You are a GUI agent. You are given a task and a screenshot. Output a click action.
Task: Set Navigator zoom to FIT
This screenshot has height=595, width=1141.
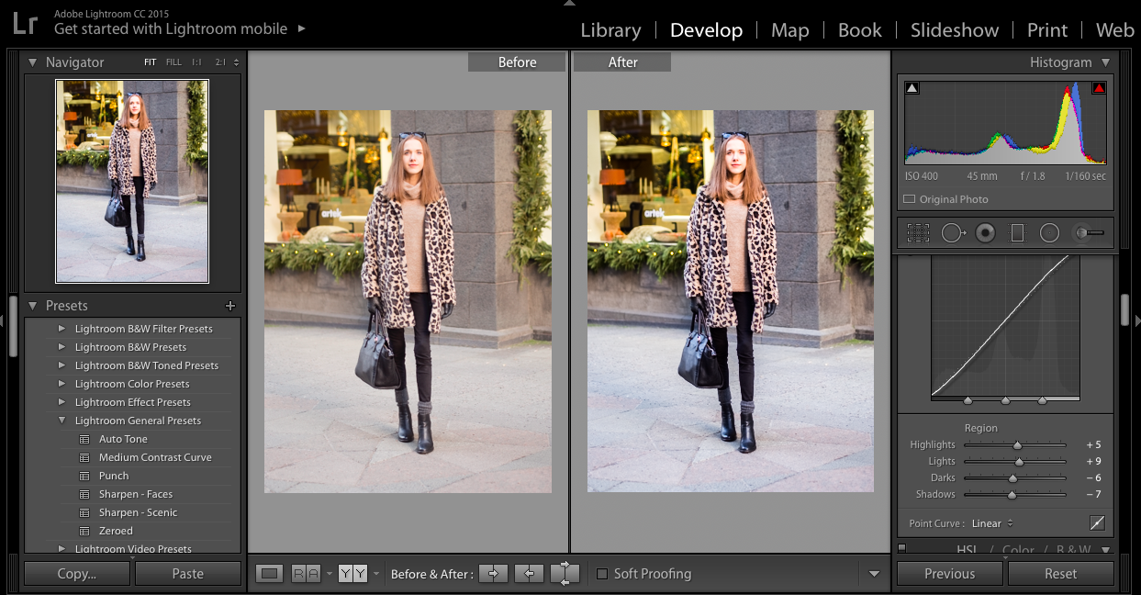150,62
